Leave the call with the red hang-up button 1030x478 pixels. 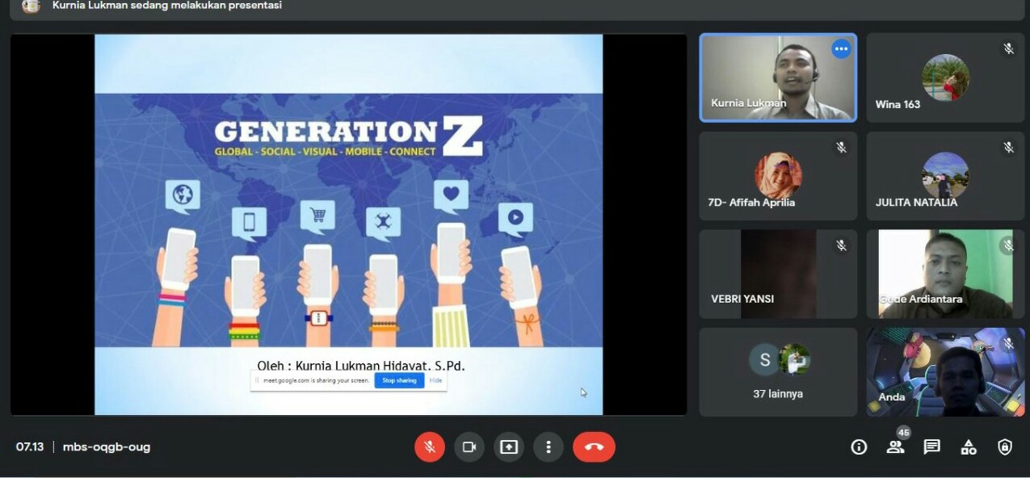pos(594,447)
